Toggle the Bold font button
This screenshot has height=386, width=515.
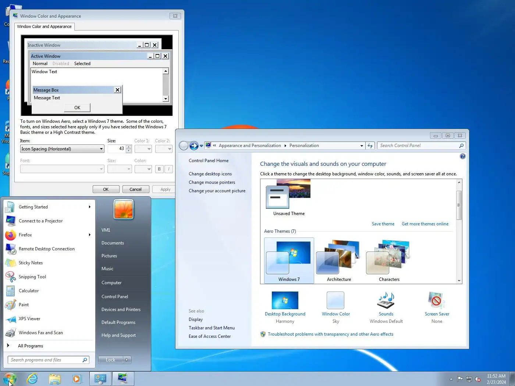click(159, 169)
